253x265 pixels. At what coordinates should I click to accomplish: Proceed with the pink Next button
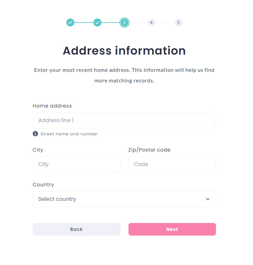pyautogui.click(x=172, y=229)
